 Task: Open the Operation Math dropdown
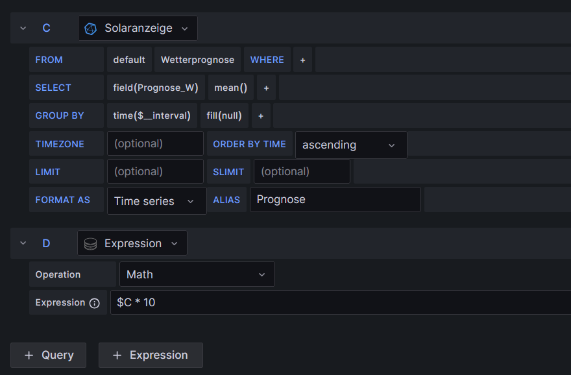coord(197,274)
